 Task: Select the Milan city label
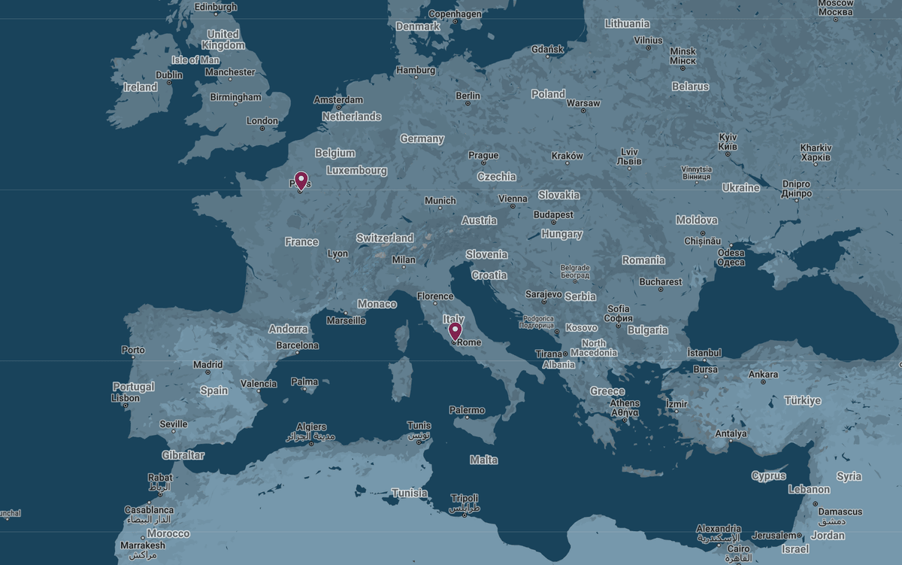(x=404, y=260)
